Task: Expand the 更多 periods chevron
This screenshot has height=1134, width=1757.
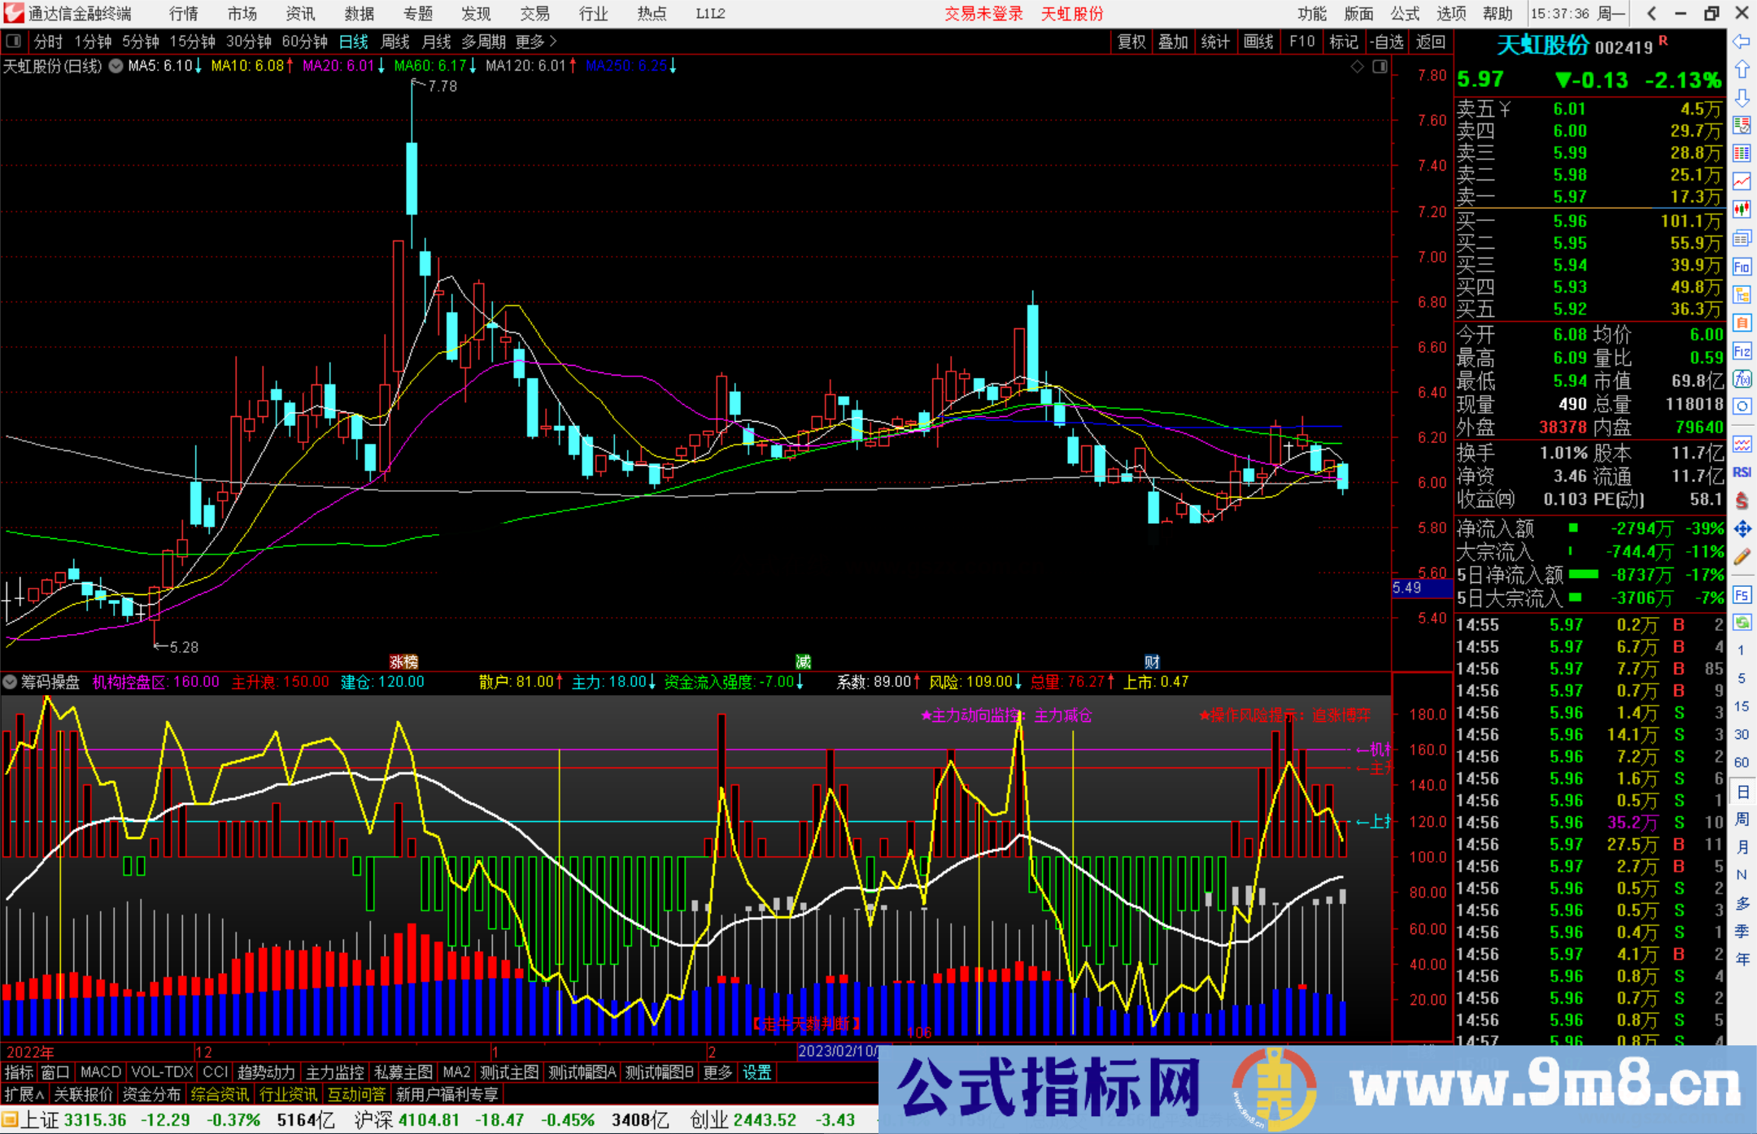Action: coord(553,41)
